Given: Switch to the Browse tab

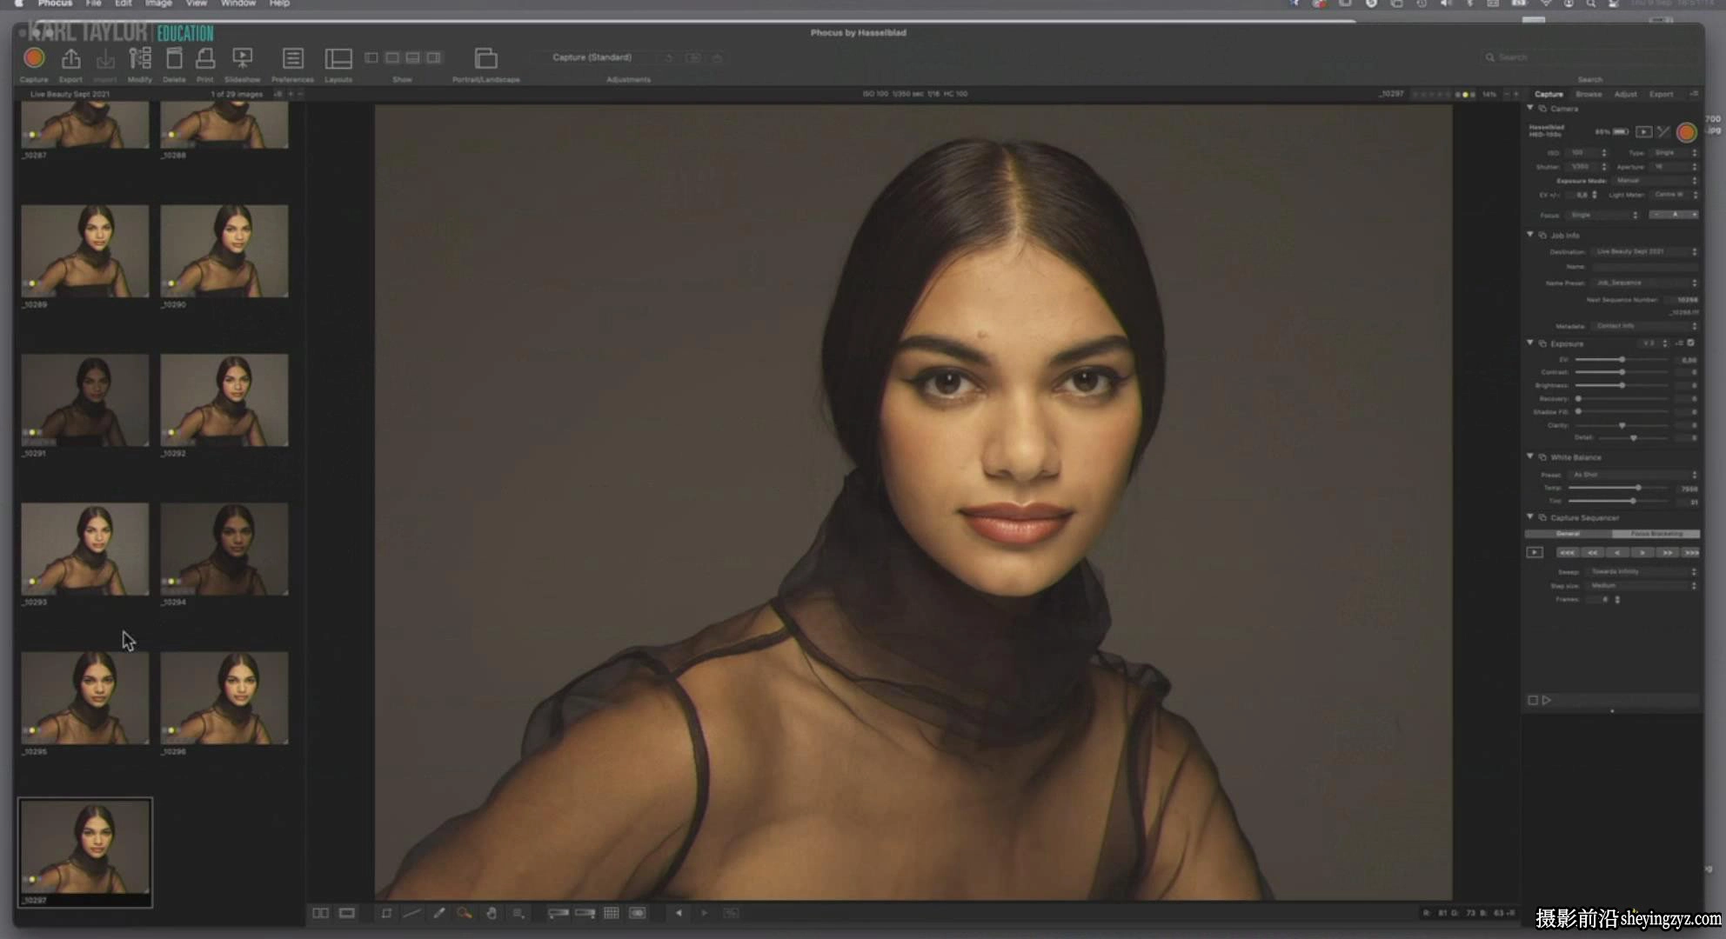Looking at the screenshot, I should click(x=1589, y=94).
